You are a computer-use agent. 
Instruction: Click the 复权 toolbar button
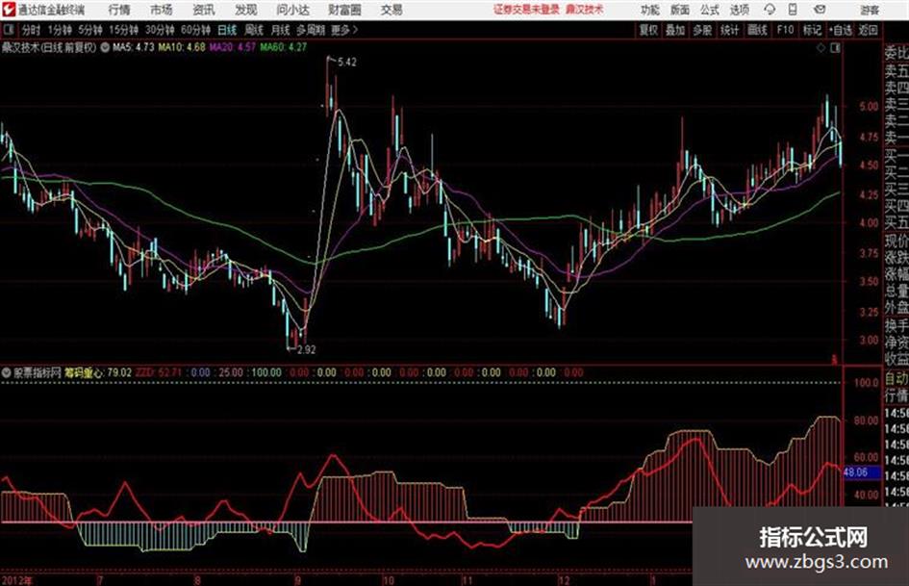648,30
